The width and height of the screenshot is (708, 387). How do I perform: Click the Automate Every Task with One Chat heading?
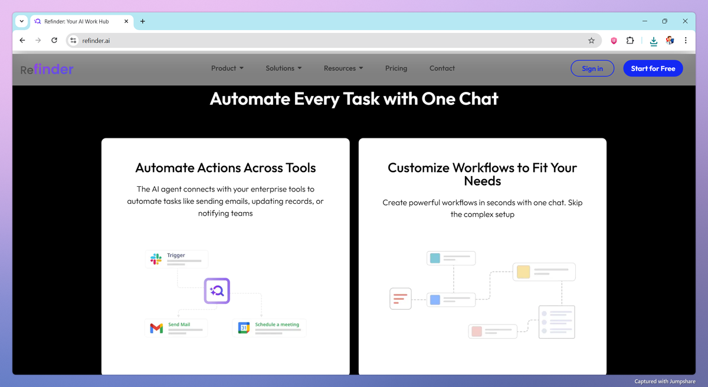[354, 98]
